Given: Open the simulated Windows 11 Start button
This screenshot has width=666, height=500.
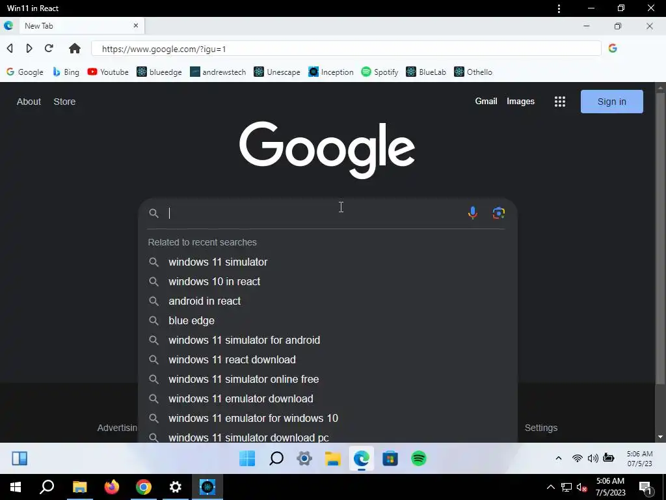Looking at the screenshot, I should [x=247, y=458].
